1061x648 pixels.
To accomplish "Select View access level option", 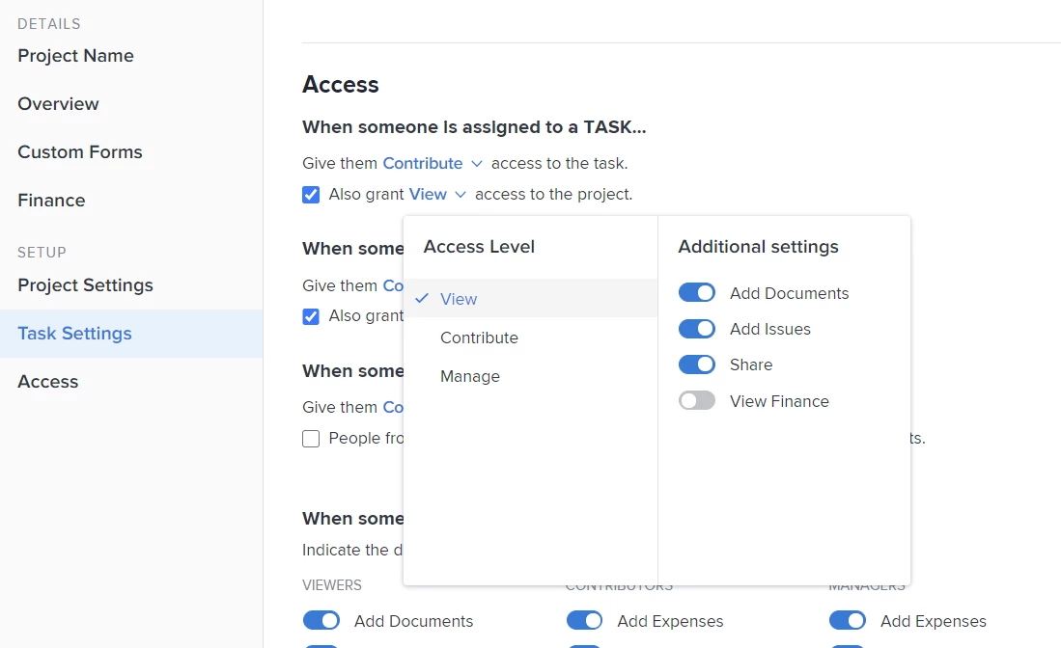I will point(459,299).
